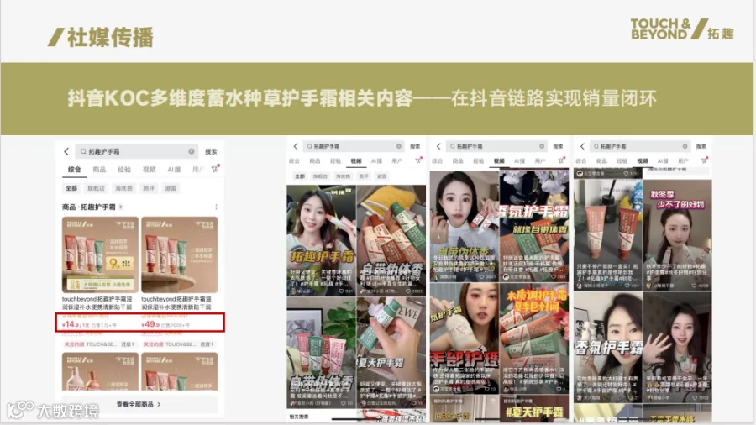756x425 pixels.
Task: Play video captioned 拓趣护手霜 with woman in car
Action: 321,240
